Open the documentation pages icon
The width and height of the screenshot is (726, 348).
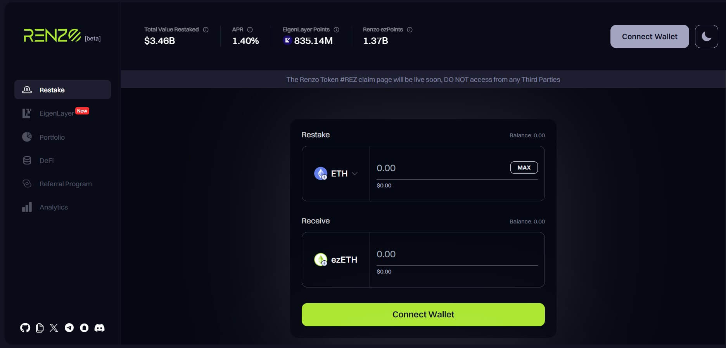click(40, 328)
